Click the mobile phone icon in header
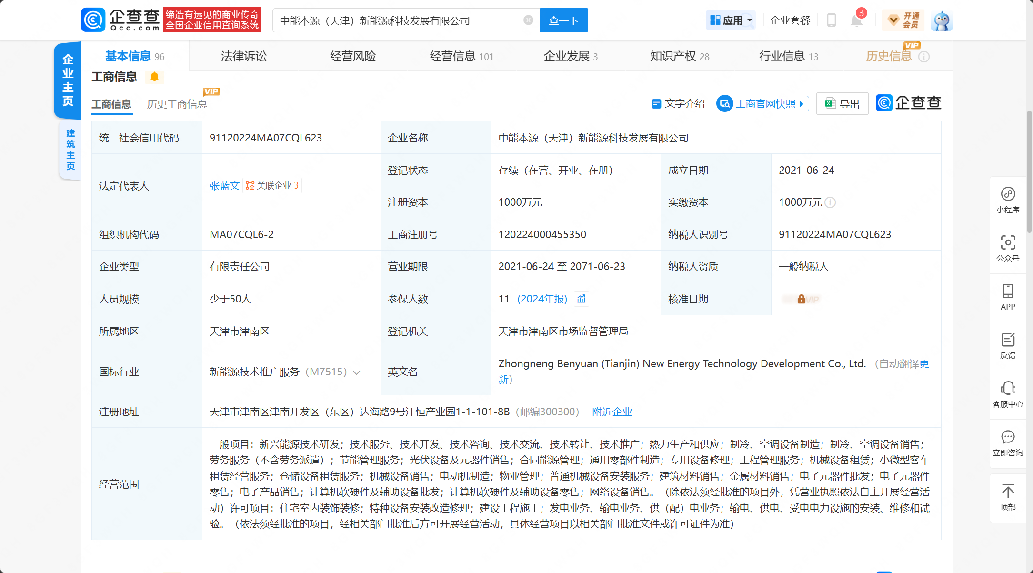This screenshot has height=573, width=1033. click(832, 20)
